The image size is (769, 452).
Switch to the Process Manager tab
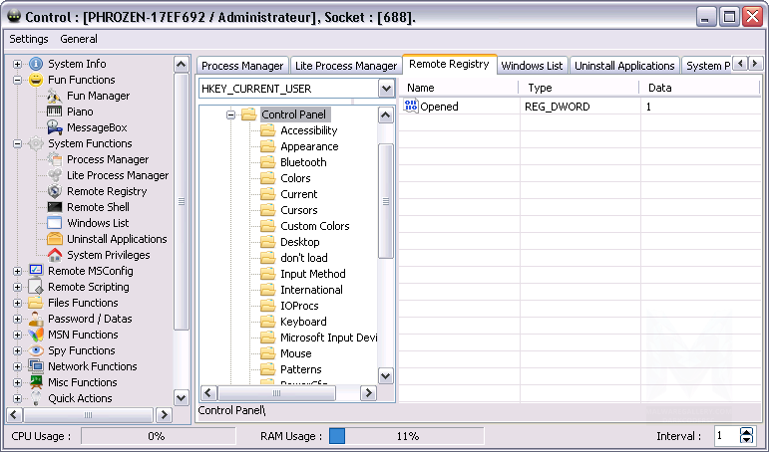(x=242, y=66)
